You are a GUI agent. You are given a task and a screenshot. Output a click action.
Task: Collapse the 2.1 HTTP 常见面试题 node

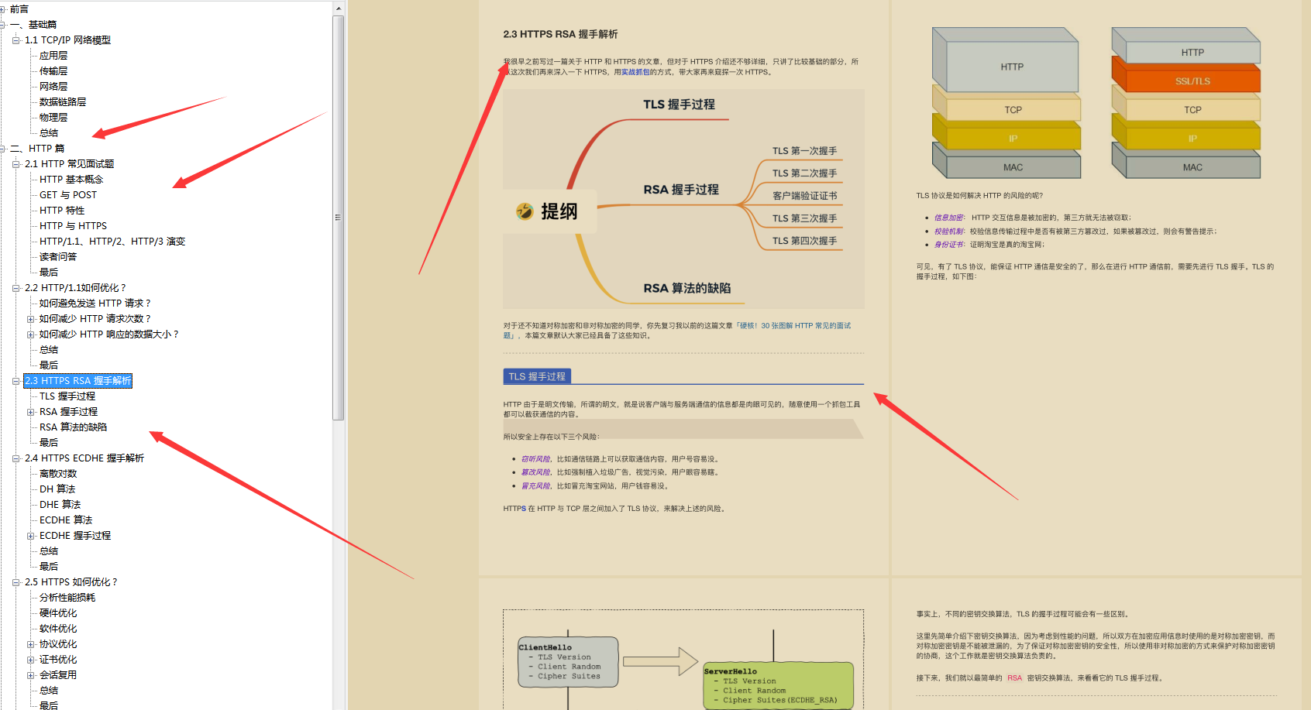(16, 164)
